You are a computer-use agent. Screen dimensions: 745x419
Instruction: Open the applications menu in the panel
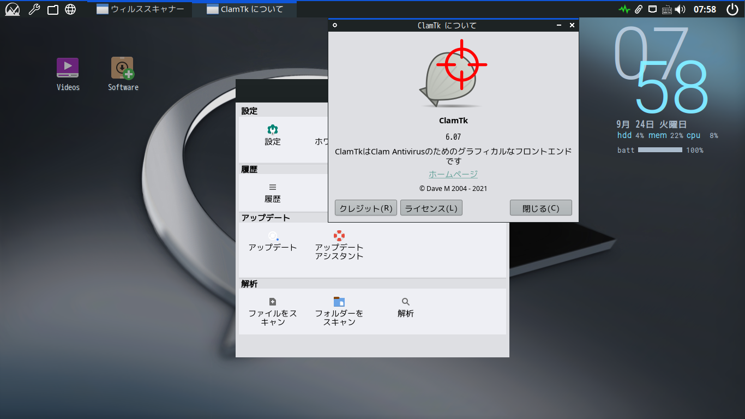pyautogui.click(x=12, y=9)
